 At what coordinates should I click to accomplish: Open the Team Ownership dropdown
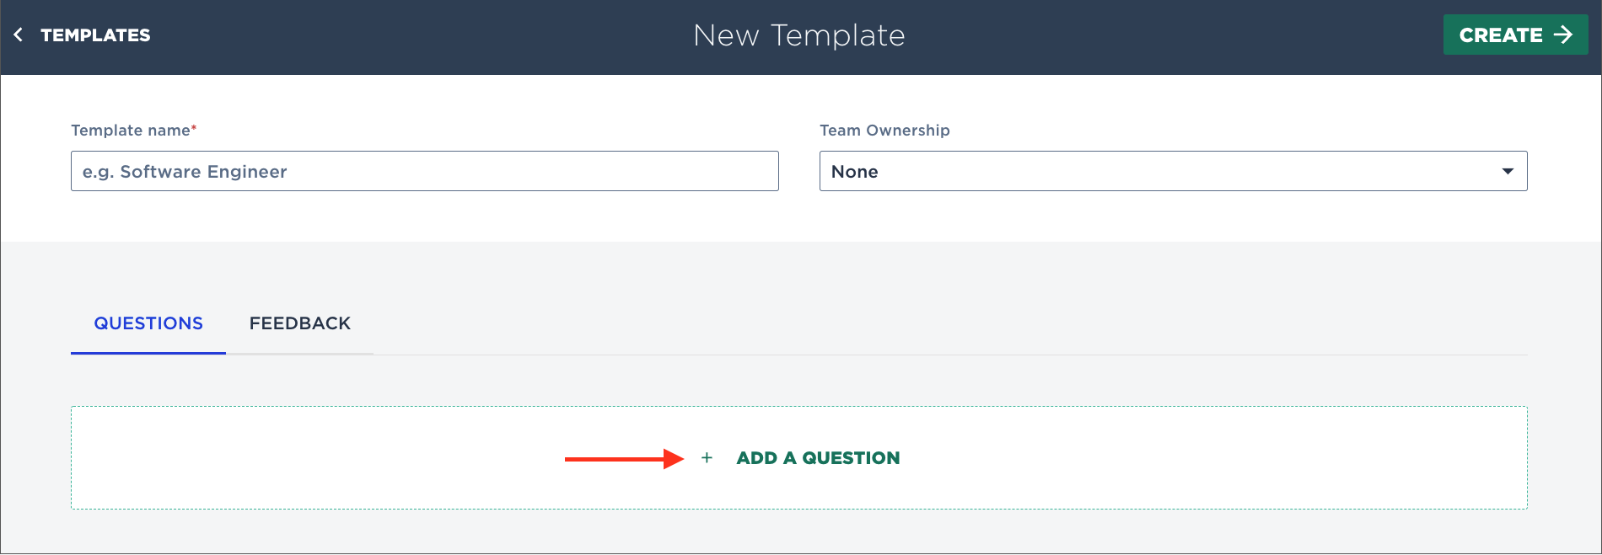[1172, 171]
